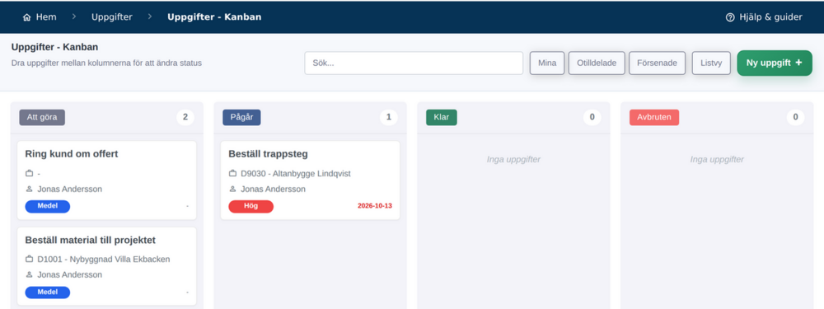Click the Avbruten column label

(x=654, y=117)
